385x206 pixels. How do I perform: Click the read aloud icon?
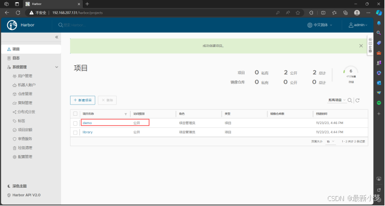click(x=288, y=13)
